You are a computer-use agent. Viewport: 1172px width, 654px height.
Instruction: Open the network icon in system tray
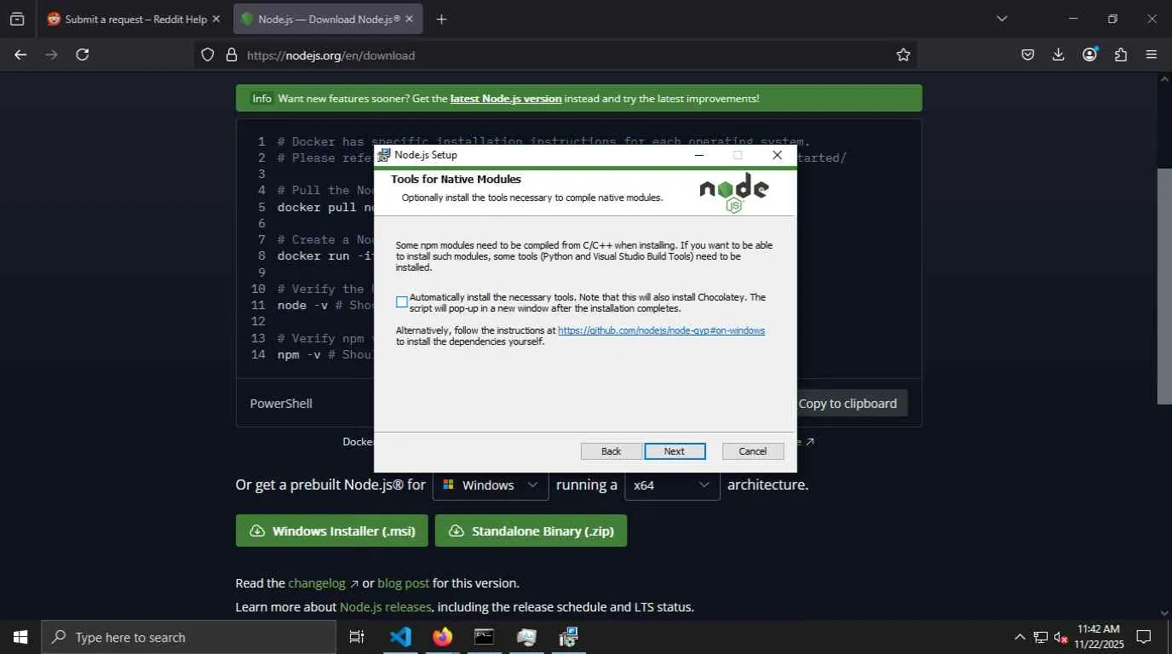tap(1041, 637)
